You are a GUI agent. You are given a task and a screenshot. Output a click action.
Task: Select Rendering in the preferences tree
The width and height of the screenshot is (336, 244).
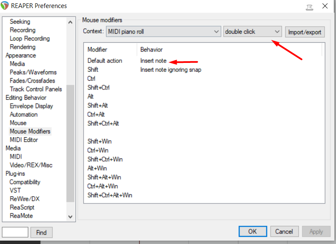click(x=22, y=47)
